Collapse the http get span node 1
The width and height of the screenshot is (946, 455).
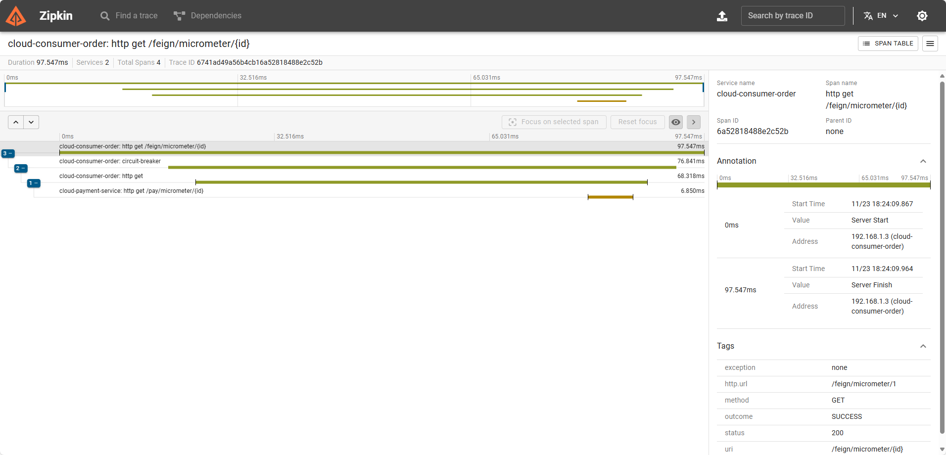(x=34, y=183)
